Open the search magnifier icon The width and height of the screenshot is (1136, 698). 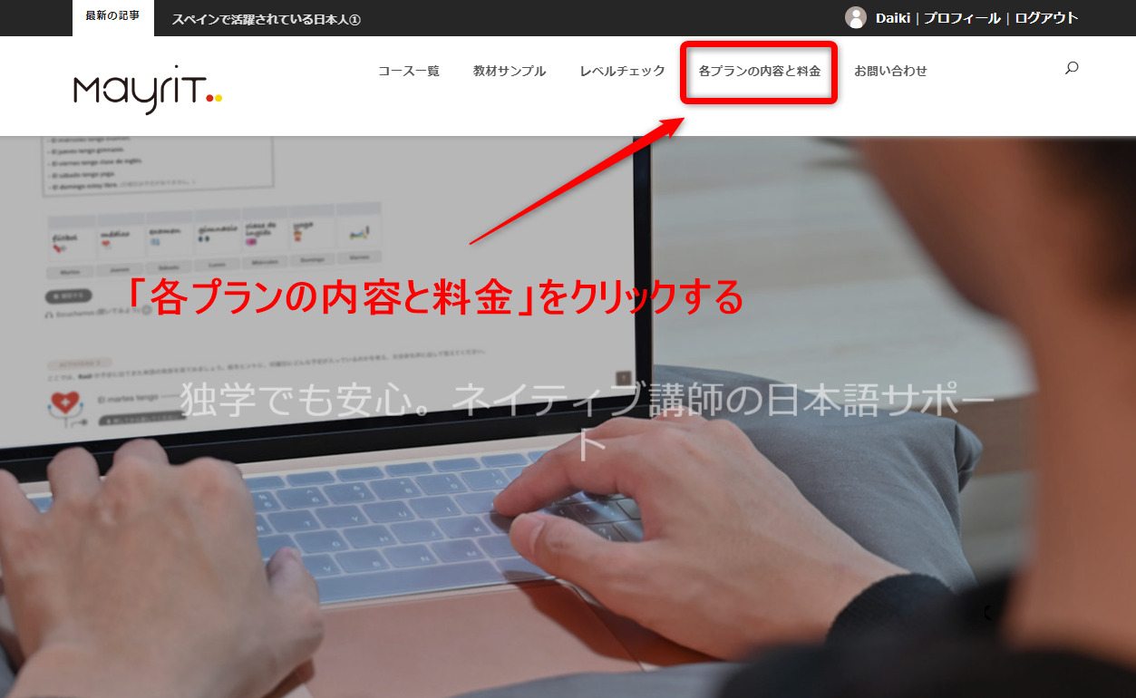1072,68
